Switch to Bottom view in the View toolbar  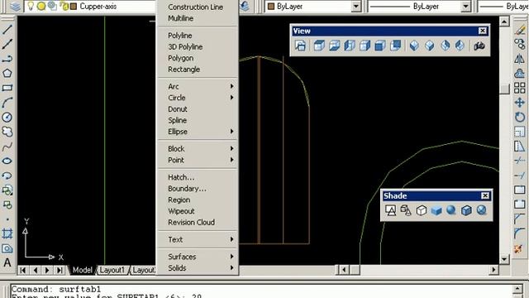pyautogui.click(x=334, y=46)
